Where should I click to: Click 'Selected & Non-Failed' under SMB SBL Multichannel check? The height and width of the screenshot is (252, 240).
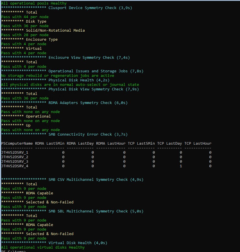tap(50, 234)
